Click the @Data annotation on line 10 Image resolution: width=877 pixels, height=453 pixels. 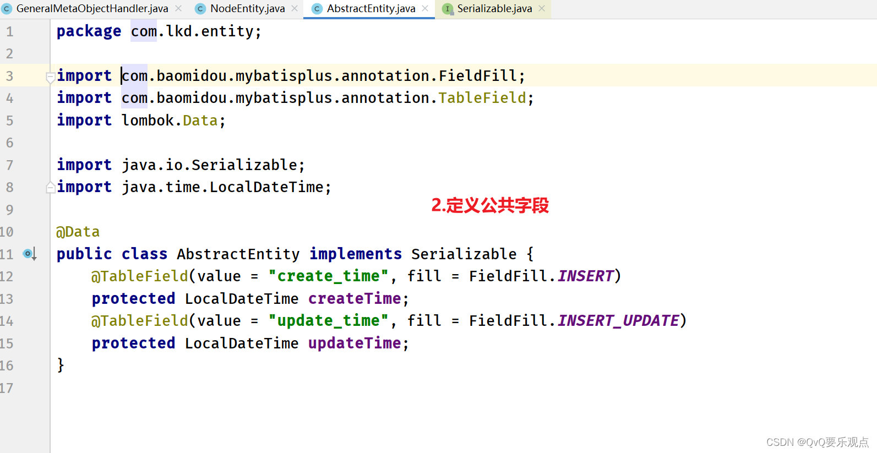(x=78, y=232)
